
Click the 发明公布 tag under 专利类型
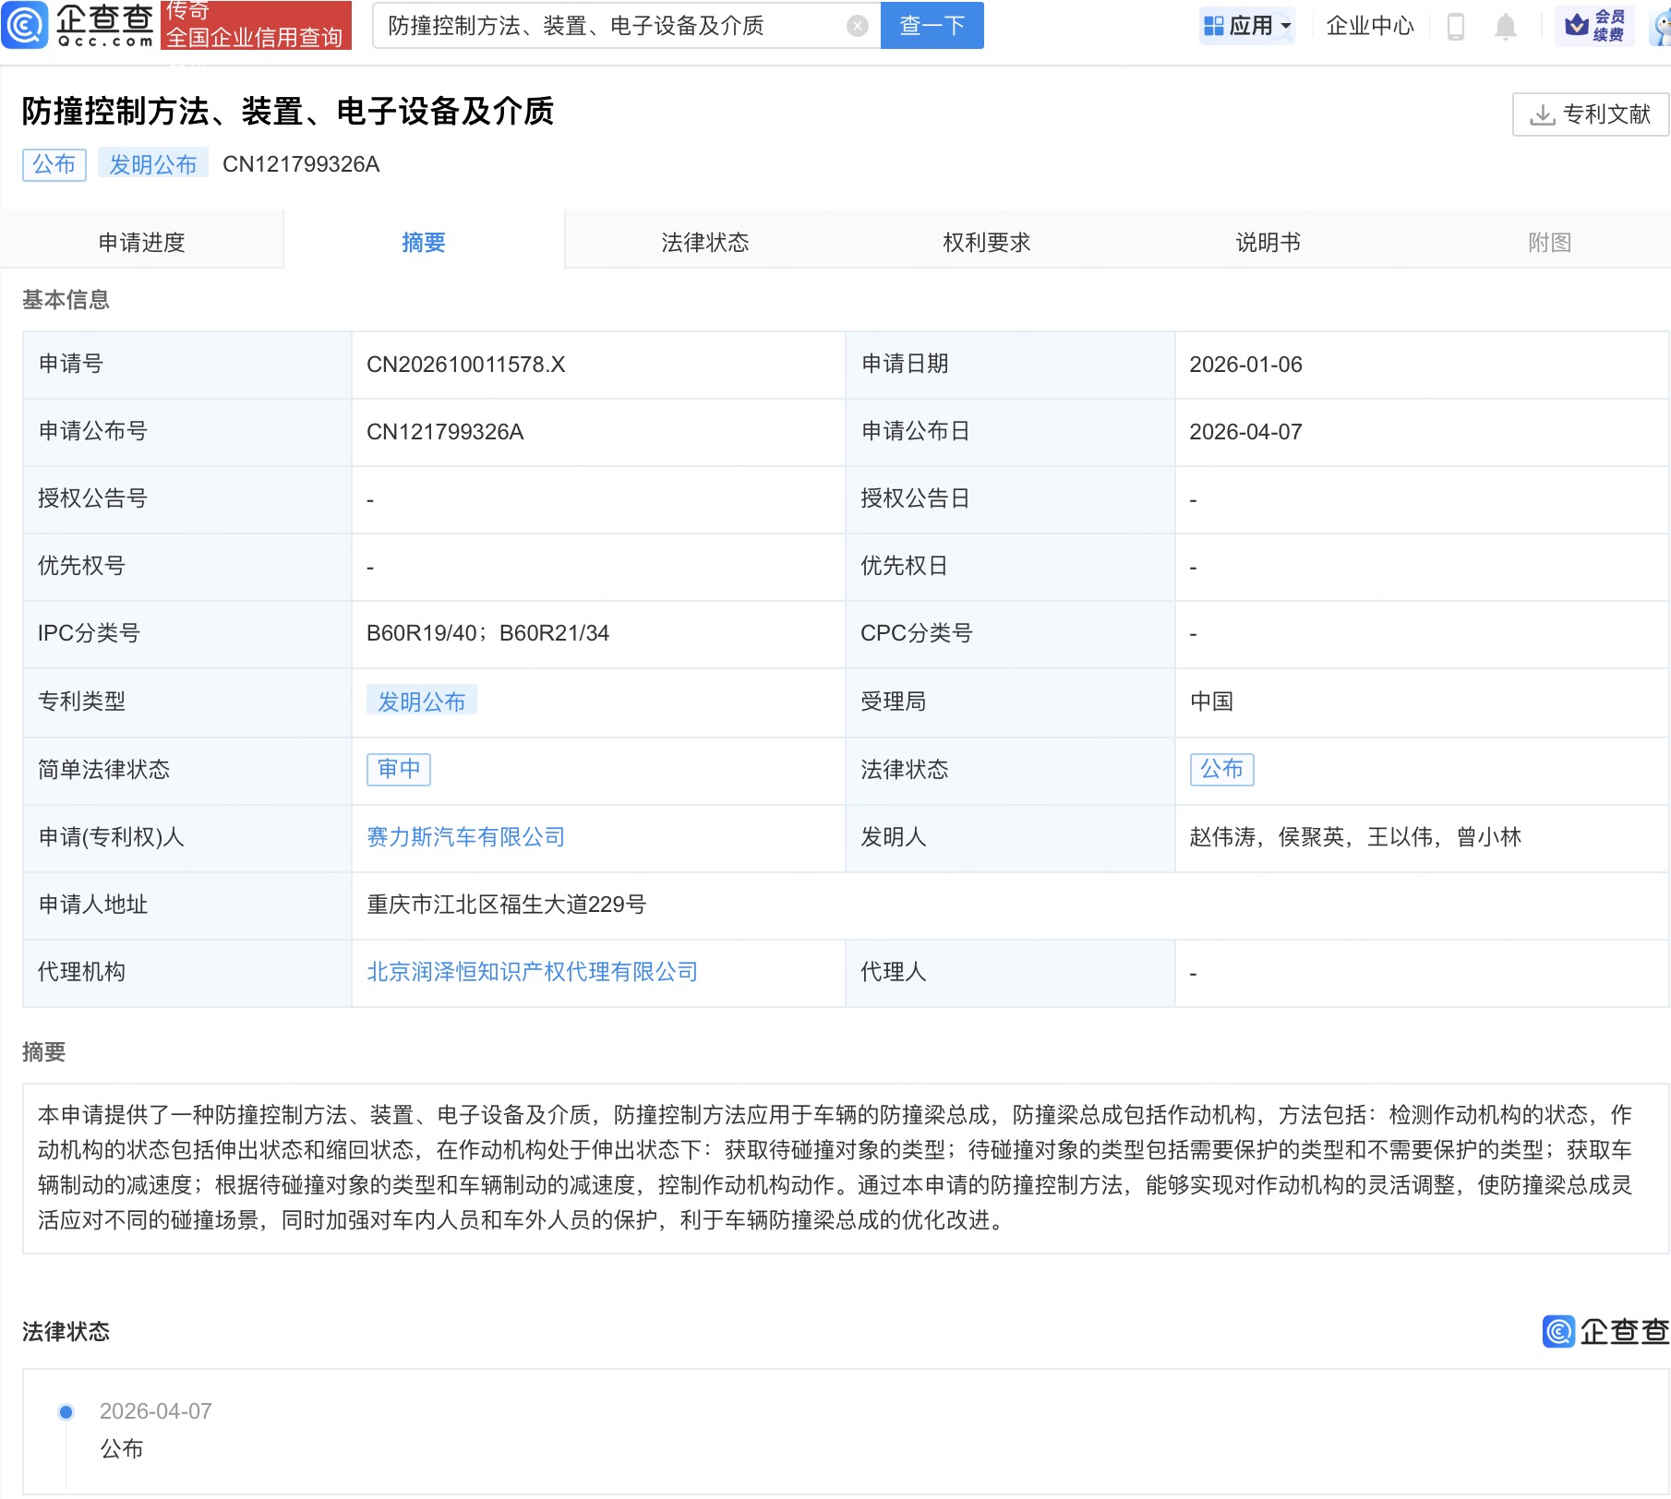[422, 702]
